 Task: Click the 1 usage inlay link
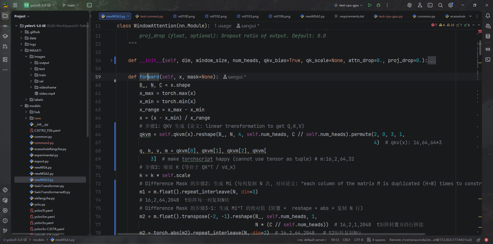[x=223, y=26]
